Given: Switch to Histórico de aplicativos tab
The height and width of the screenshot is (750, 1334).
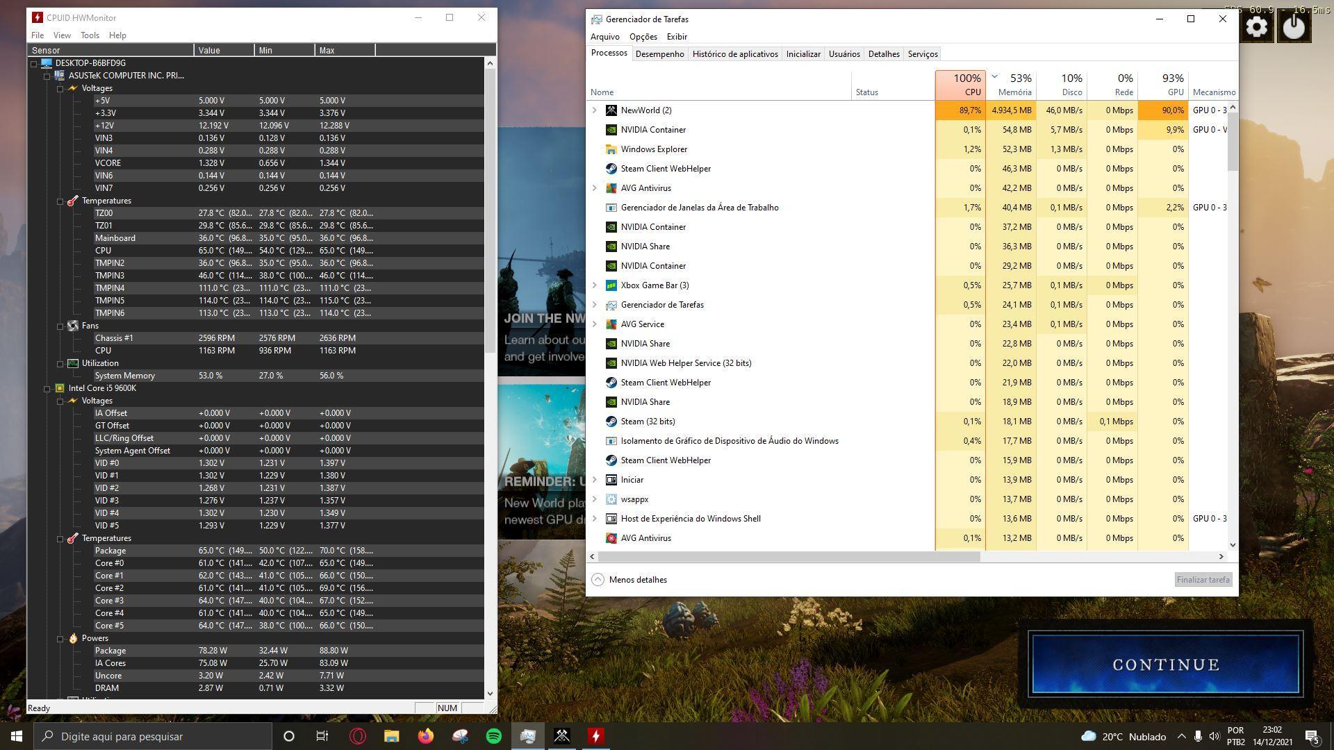Looking at the screenshot, I should 735,54.
